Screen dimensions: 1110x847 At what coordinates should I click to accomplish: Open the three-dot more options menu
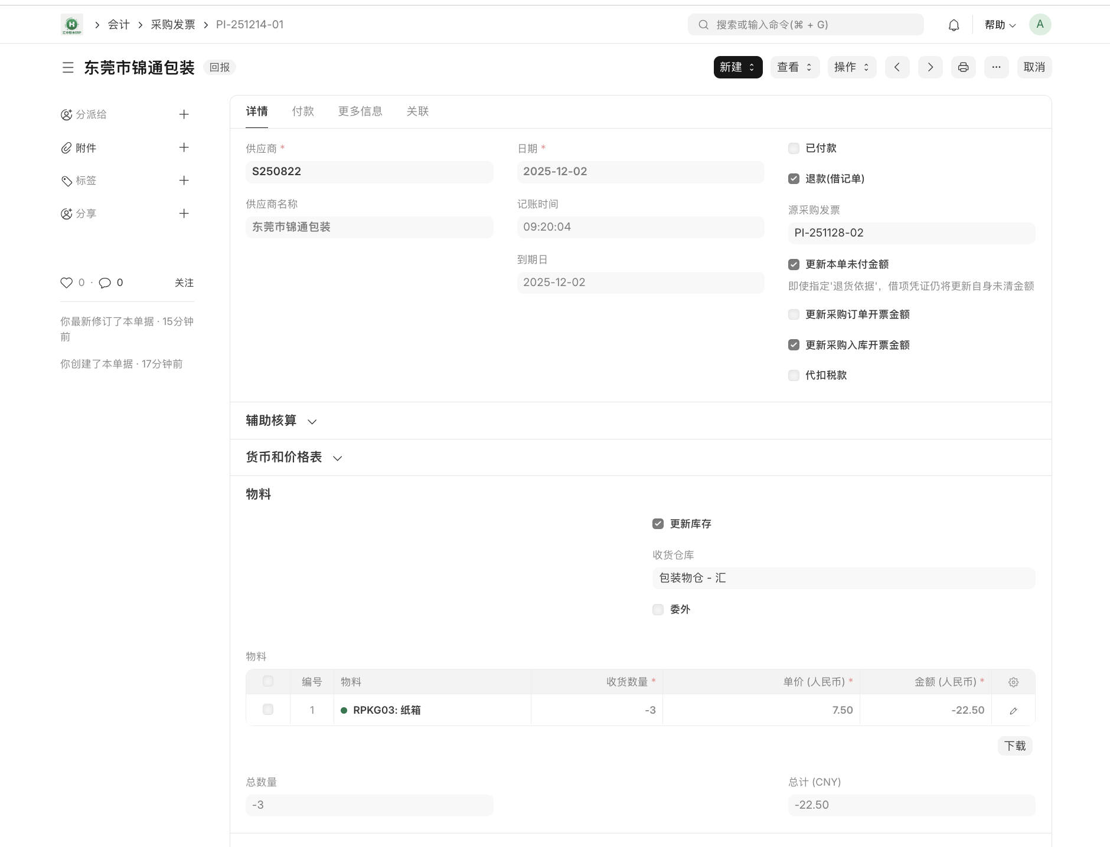click(x=996, y=67)
